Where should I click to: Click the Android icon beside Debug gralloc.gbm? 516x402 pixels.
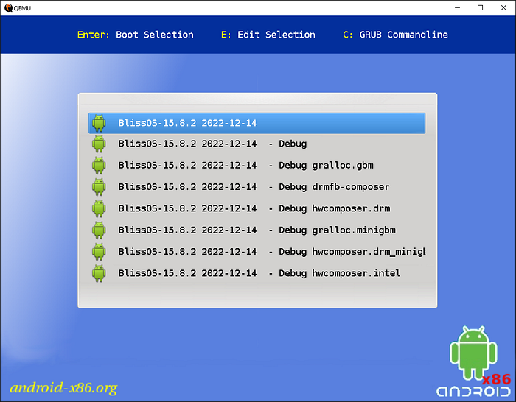click(99, 166)
